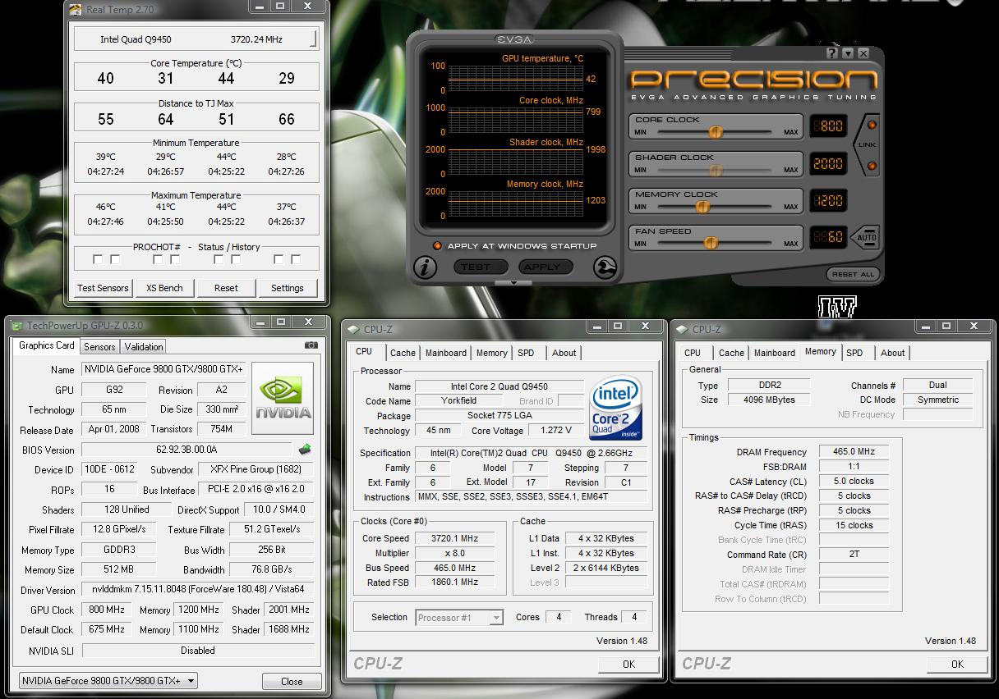Switch to CPU tab in the CPU-Z memory window

(693, 353)
